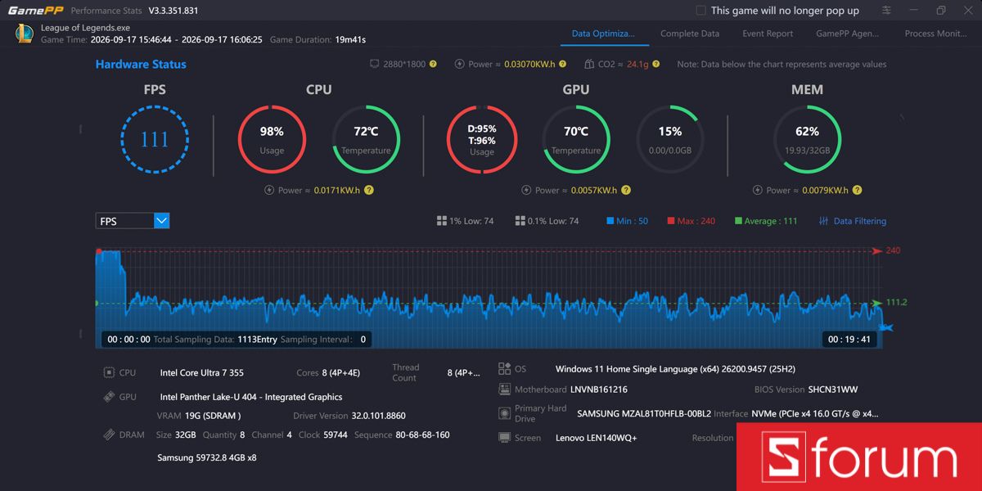Click the Primary Hard Drive icon
The image size is (982, 491).
pyautogui.click(x=505, y=412)
